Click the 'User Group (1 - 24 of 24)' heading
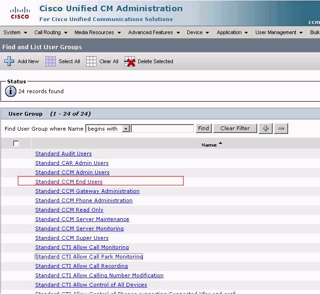The height and width of the screenshot is (295, 320). (49, 114)
